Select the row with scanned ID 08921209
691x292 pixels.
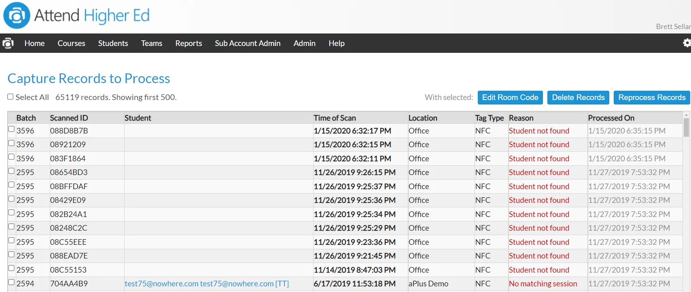point(11,143)
